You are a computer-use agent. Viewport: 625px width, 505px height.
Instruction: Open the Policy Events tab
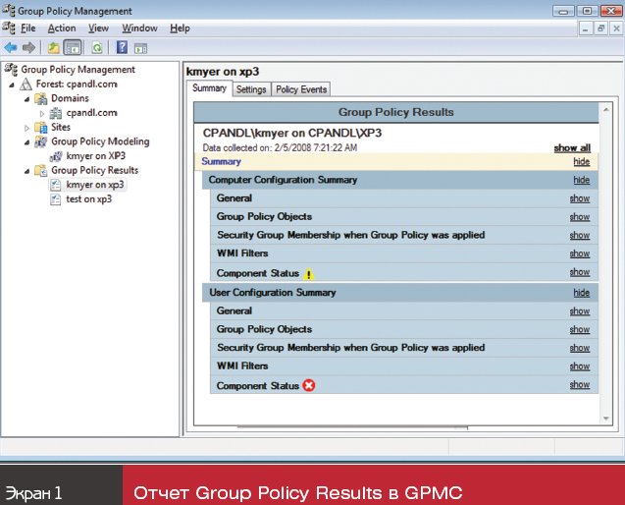pos(300,89)
